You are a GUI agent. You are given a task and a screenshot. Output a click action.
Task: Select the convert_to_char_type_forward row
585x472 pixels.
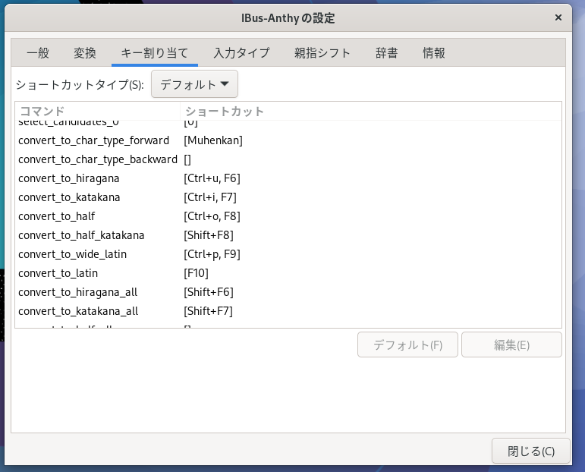pos(288,140)
